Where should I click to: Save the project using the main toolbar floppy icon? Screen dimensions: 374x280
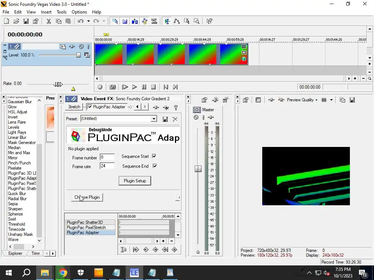(26, 21)
